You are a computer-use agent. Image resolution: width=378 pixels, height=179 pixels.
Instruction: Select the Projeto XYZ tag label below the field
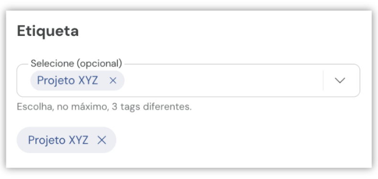(x=58, y=140)
